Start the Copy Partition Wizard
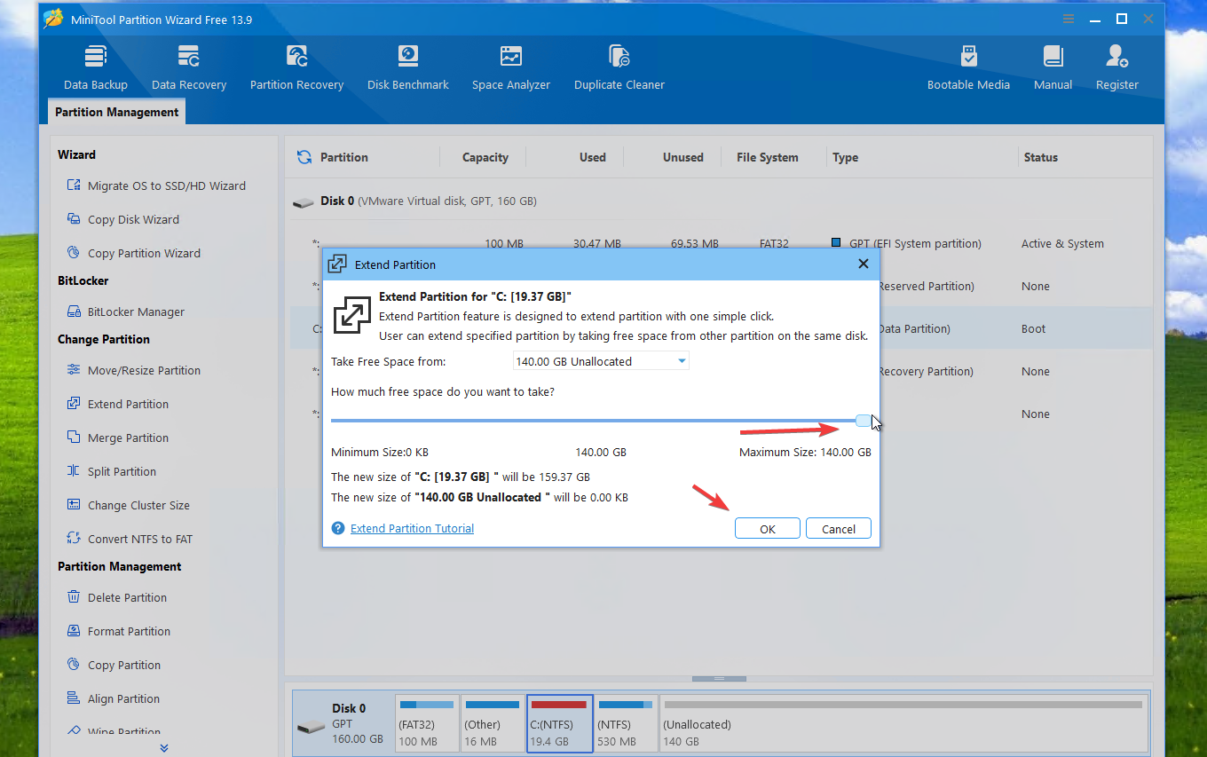The image size is (1207, 757). (133, 253)
